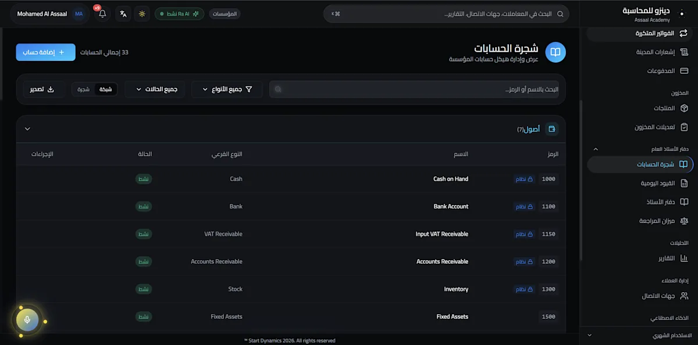Click the النوع الفرعي column header
The height and width of the screenshot is (345, 698).
coord(227,154)
